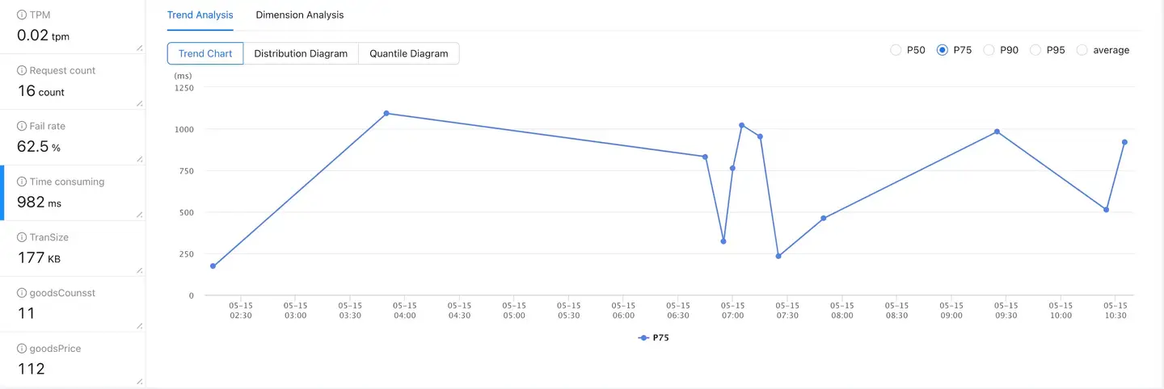Image resolution: width=1164 pixels, height=389 pixels.
Task: Expand the TPM card corner handle
Action: click(x=140, y=48)
